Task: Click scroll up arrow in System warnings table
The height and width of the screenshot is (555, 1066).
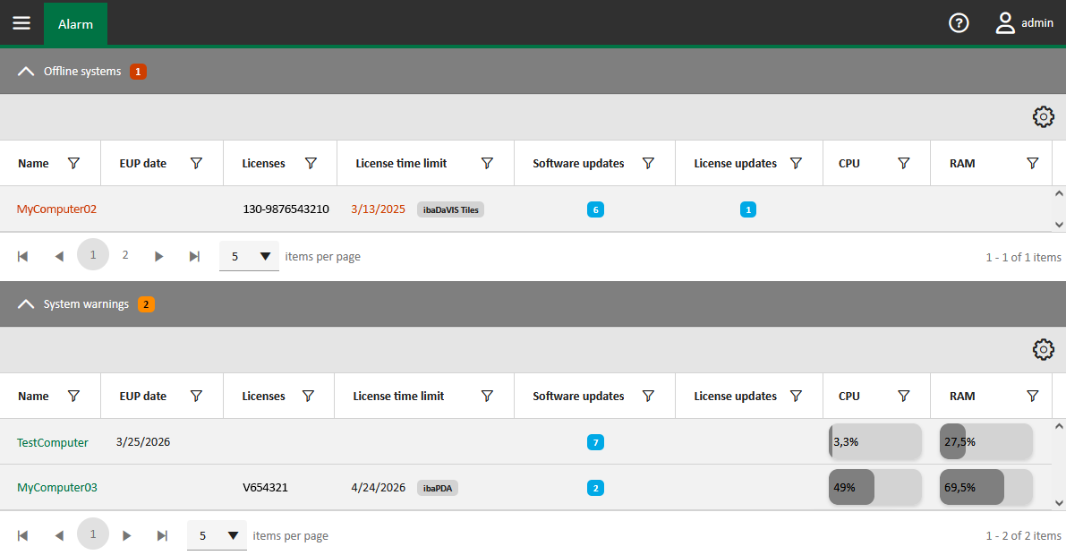Action: click(1059, 426)
